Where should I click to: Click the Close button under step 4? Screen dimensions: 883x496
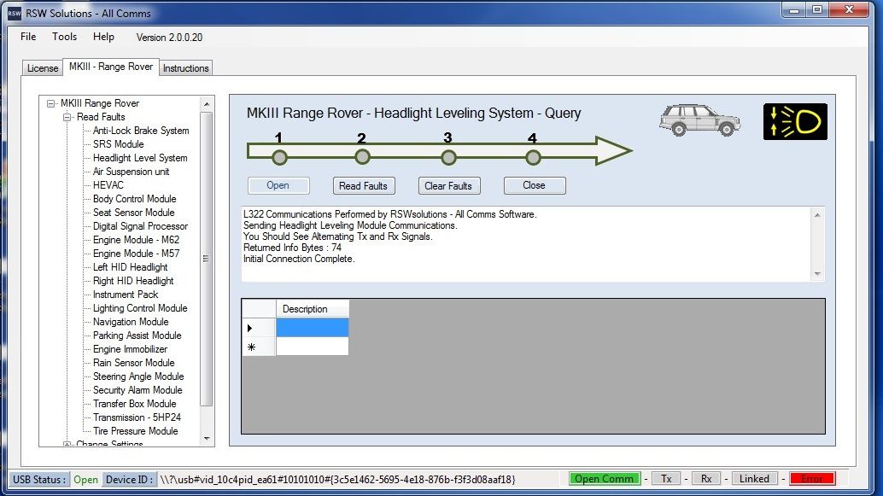pyautogui.click(x=534, y=185)
